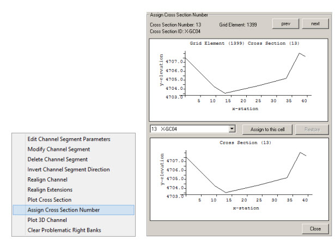This screenshot has height=241, width=335.
Task: Open Plot Cross Section option
Action: click(x=49, y=200)
